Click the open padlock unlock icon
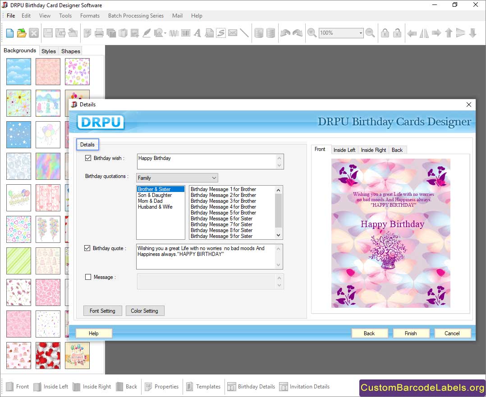 click(397, 33)
